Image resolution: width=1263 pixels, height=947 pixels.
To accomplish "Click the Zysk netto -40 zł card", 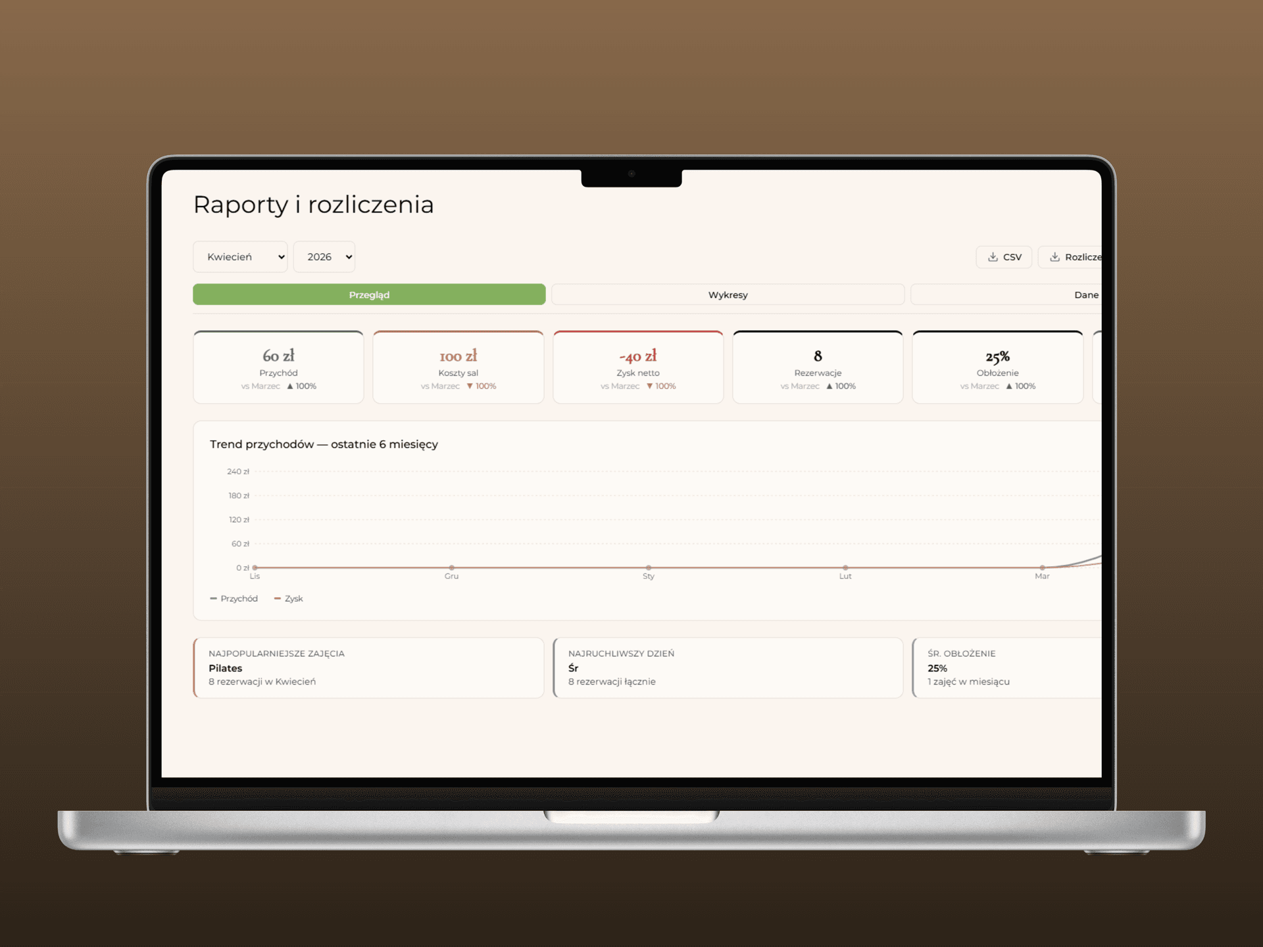I will (x=638, y=367).
